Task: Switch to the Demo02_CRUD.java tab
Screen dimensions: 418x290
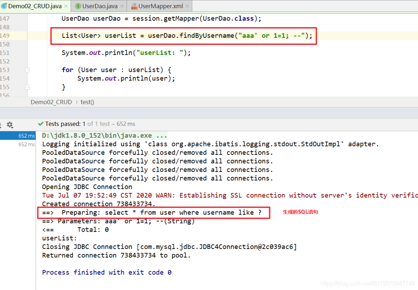Action: pos(35,6)
